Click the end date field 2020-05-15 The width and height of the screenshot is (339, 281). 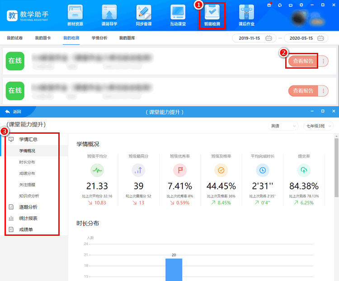pyautogui.click(x=301, y=38)
